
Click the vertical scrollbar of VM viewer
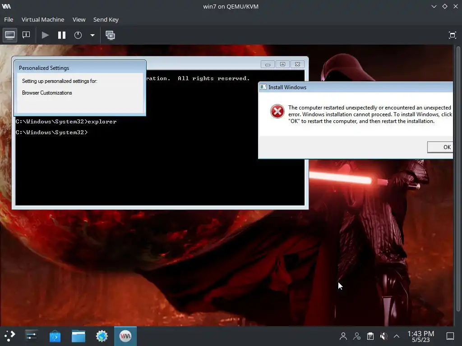[458, 178]
